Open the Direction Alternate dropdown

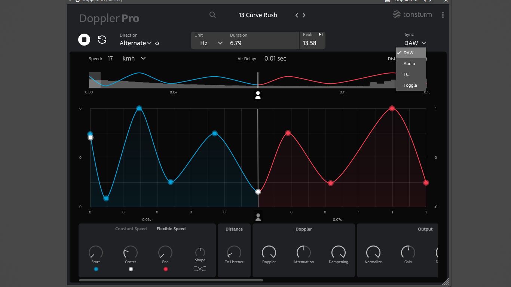(135, 43)
